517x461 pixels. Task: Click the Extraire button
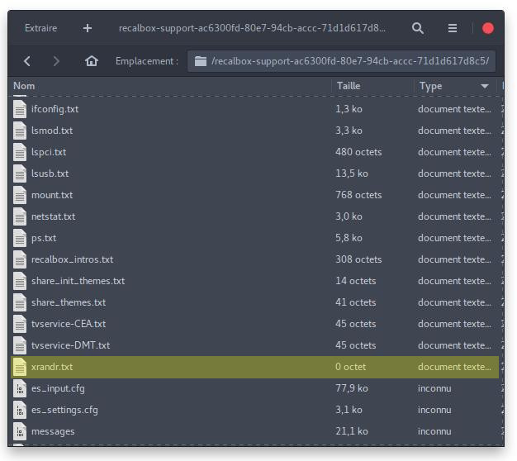[x=40, y=28]
